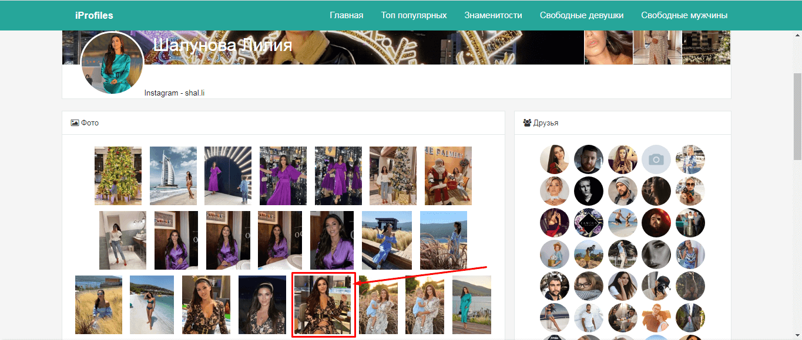Open black-and-white face close-up friend avatar
This screenshot has height=340, width=802.
point(656,254)
